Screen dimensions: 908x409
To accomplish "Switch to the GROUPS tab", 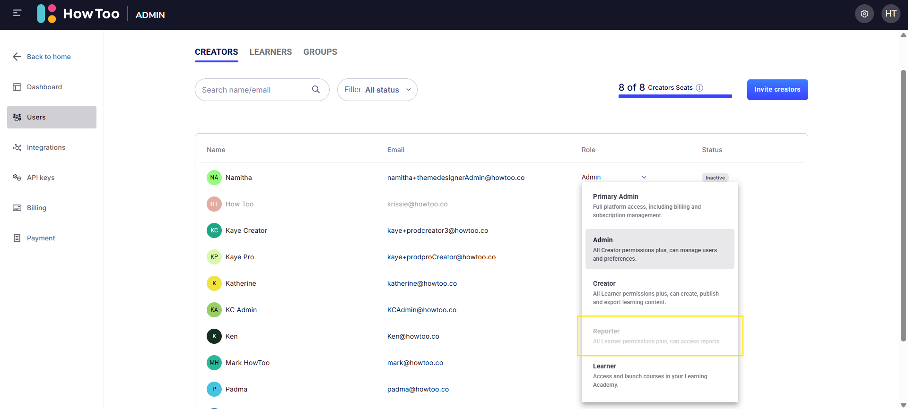I will (320, 52).
